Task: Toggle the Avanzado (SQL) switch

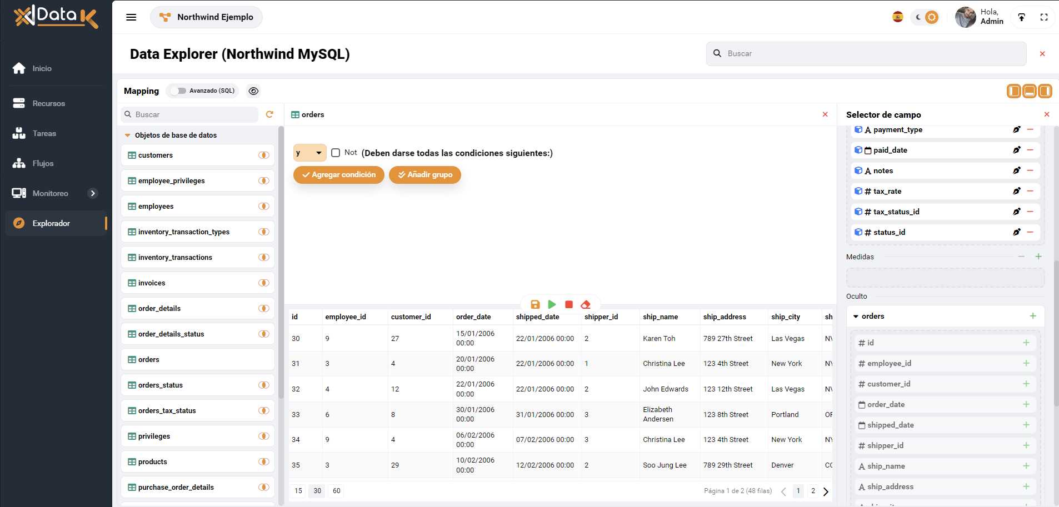Action: (178, 91)
